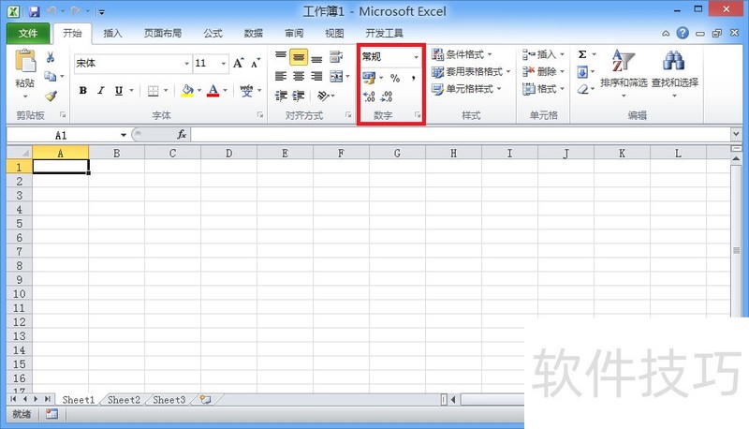
Task: Switch to the 插入 ribbon tab
Action: [112, 34]
